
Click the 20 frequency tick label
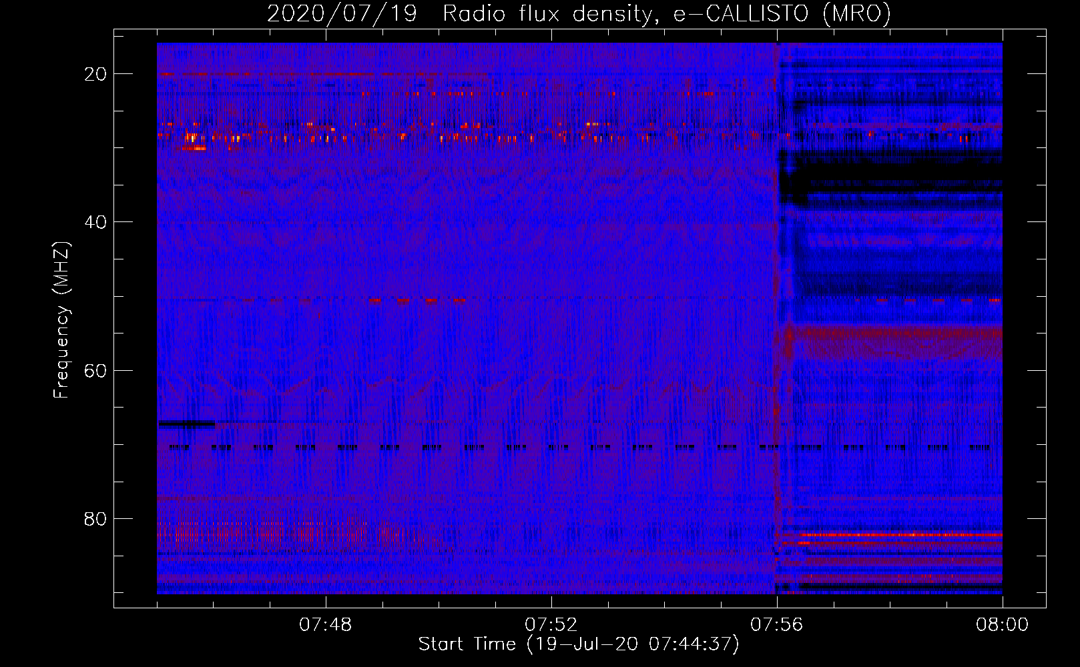(x=95, y=74)
